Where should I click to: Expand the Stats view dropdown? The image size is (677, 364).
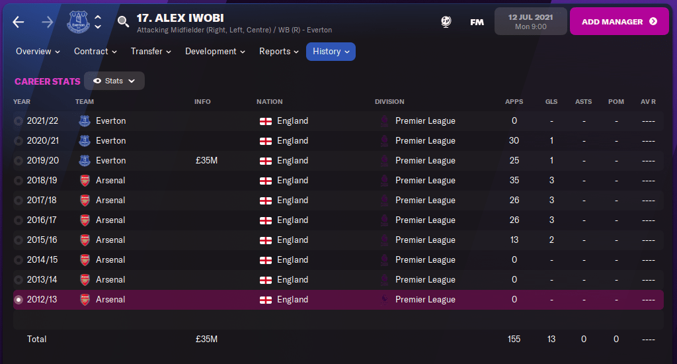(x=114, y=81)
